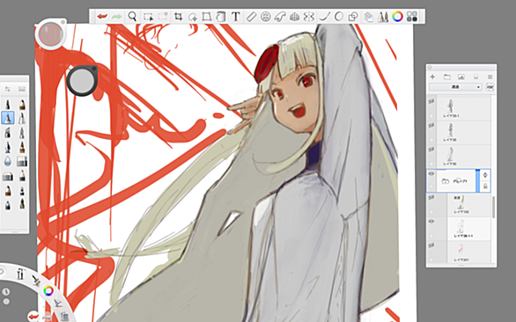This screenshot has width=516, height=322.
Task: Add a new layer with plus icon
Action: tap(432, 77)
